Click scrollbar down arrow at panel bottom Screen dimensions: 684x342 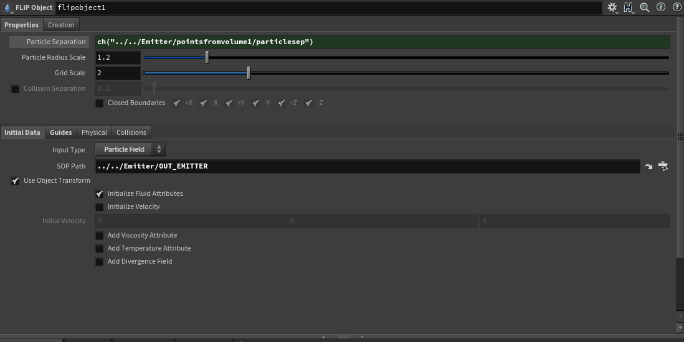680,326
